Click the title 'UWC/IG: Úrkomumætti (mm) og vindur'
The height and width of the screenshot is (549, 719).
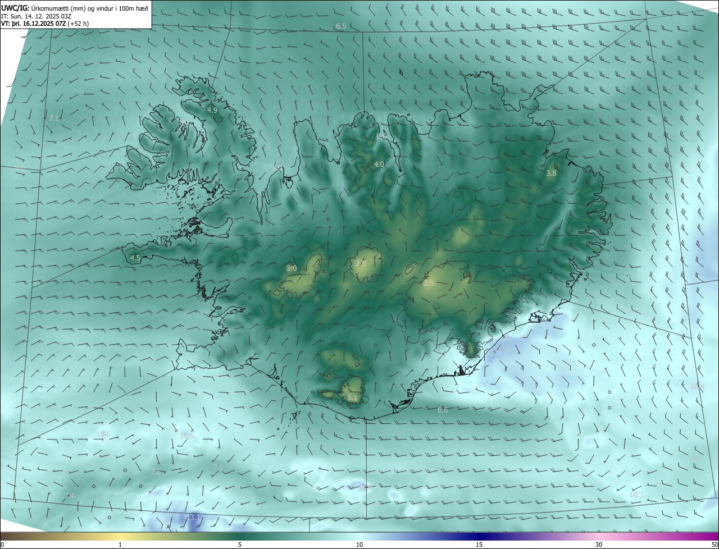click(x=75, y=8)
